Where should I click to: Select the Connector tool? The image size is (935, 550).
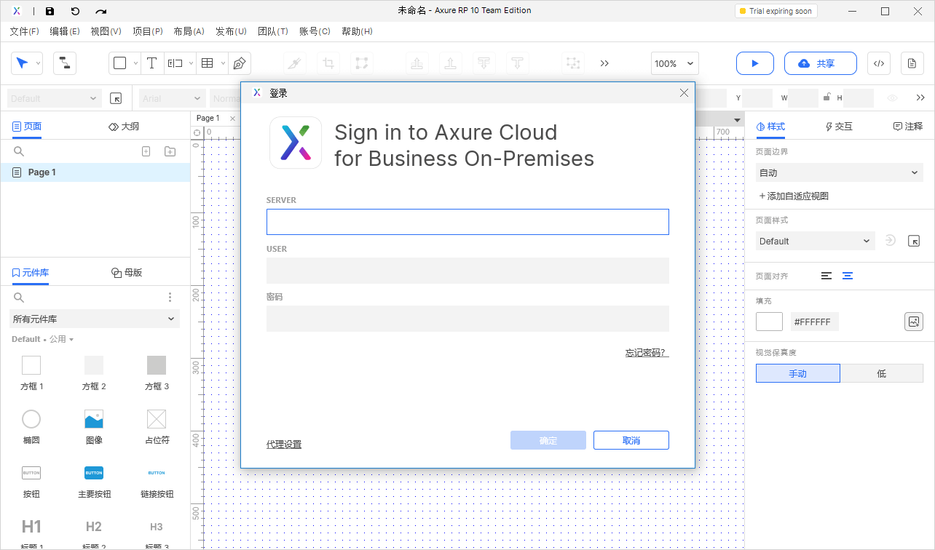[x=65, y=63]
